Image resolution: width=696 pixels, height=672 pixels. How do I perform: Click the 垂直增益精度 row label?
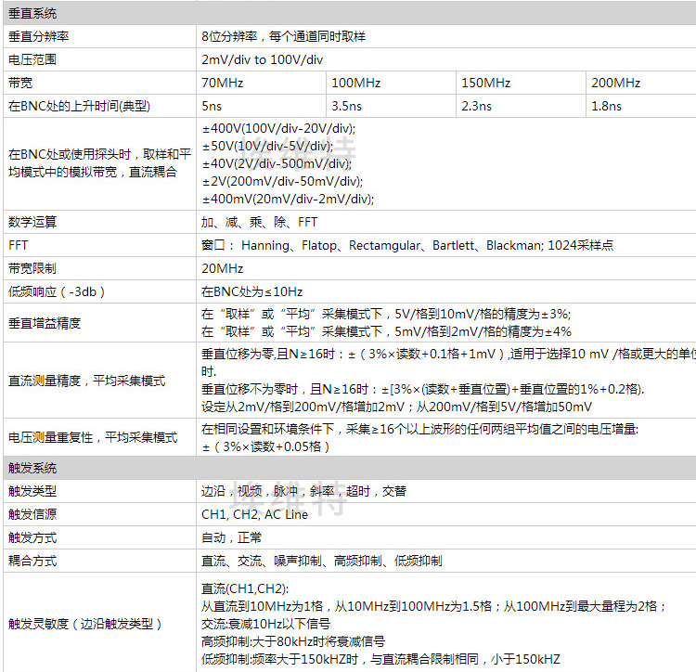(x=45, y=322)
